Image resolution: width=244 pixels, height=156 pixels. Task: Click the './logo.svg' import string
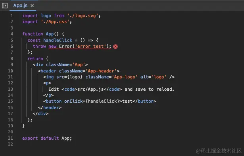[x=83, y=16]
